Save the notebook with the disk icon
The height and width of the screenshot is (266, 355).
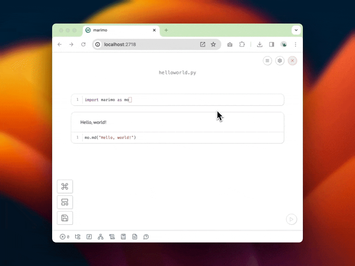point(65,218)
